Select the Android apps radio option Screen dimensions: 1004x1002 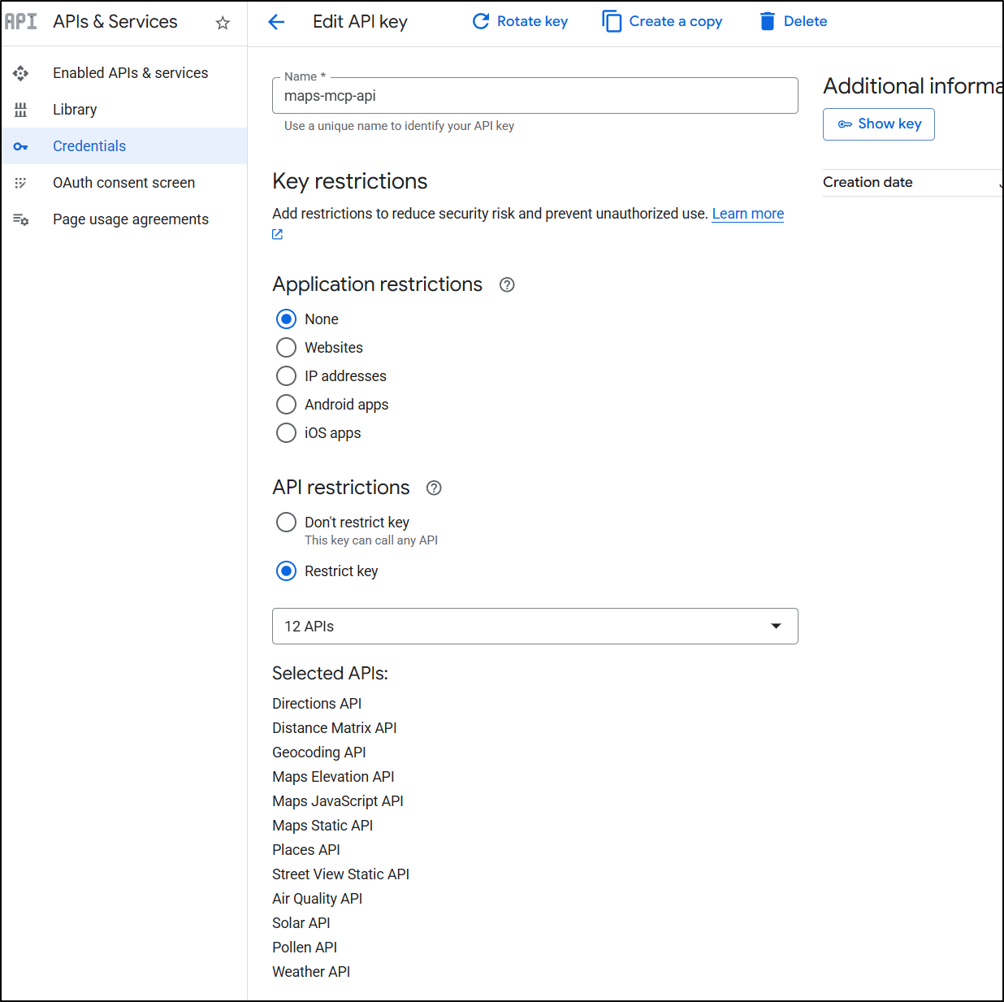[286, 405]
